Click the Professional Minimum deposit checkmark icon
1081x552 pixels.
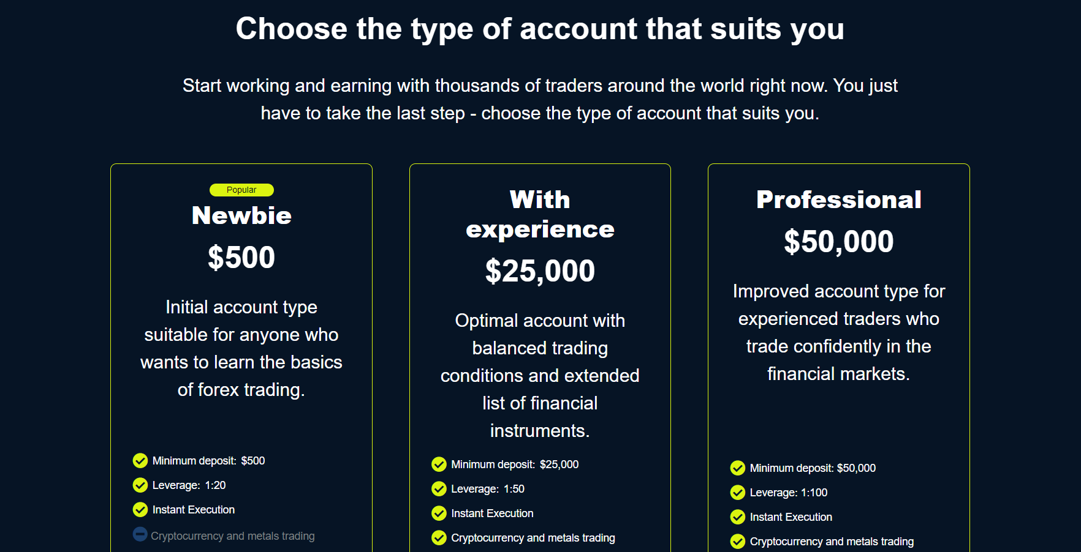coord(738,468)
